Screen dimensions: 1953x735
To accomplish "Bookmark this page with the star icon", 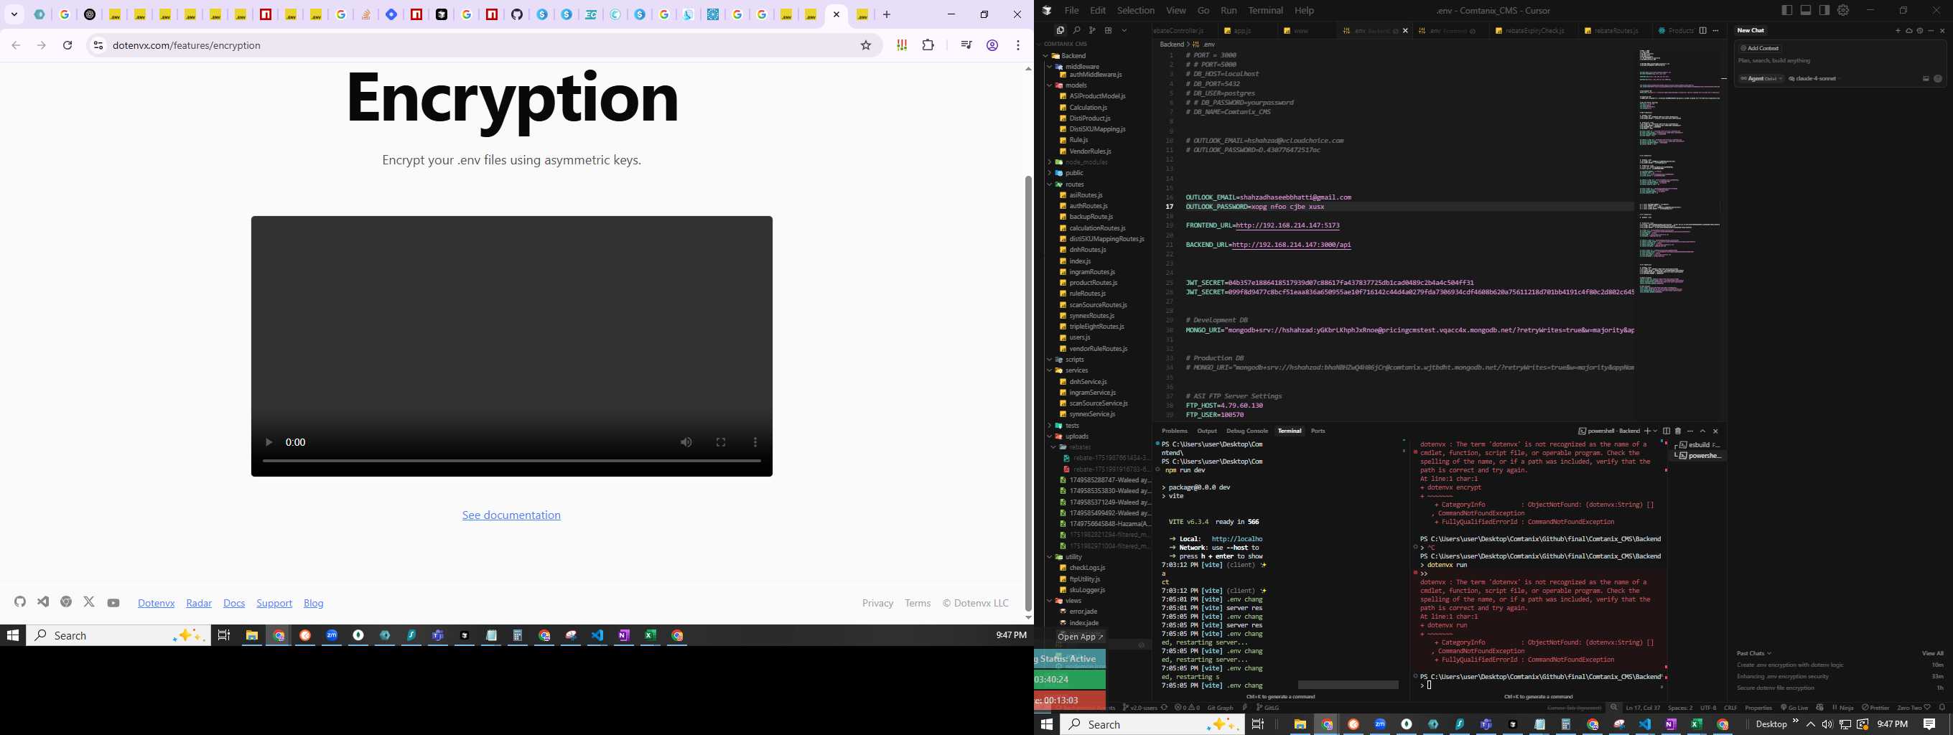I will tap(866, 45).
